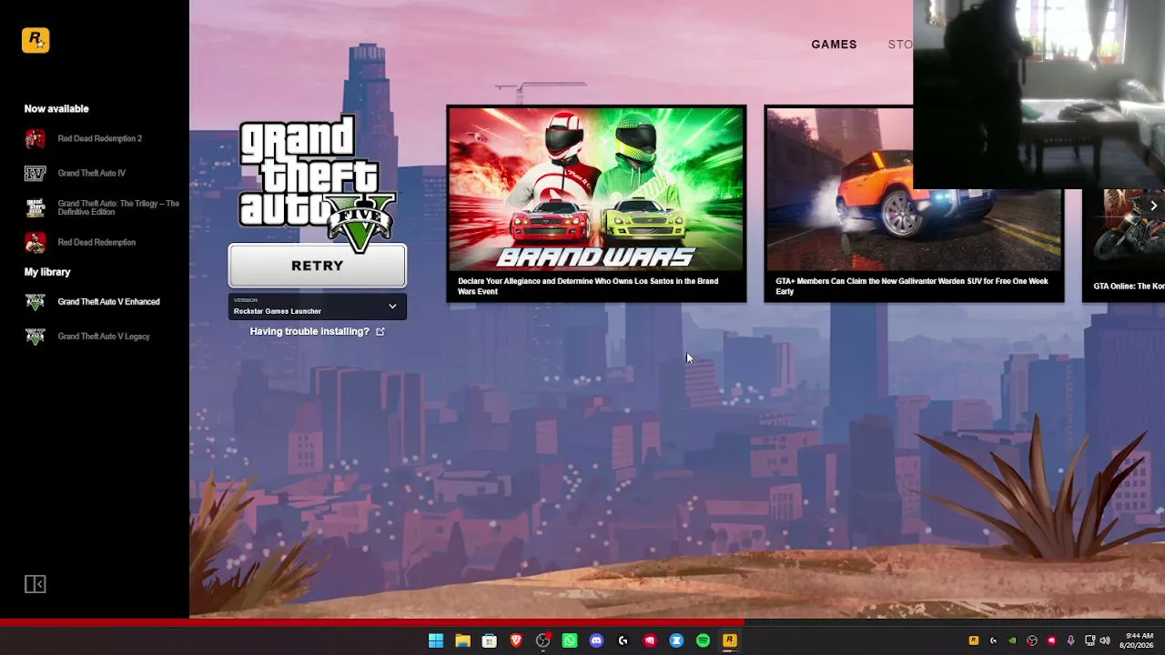Viewport: 1165px width, 655px height.
Task: Open the Windows Start menu
Action: pyautogui.click(x=436, y=640)
